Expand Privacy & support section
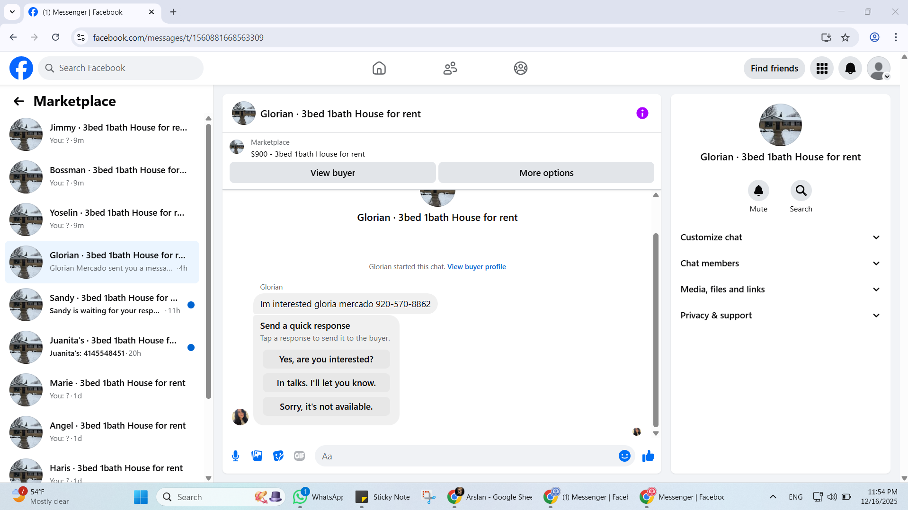Image resolution: width=908 pixels, height=510 pixels. (780, 316)
